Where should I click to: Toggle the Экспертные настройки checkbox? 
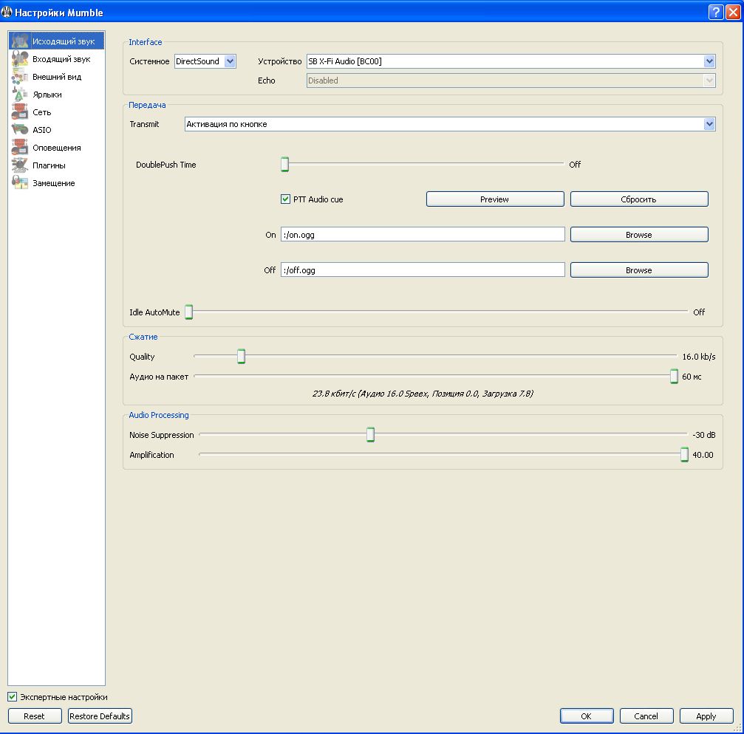(13, 697)
